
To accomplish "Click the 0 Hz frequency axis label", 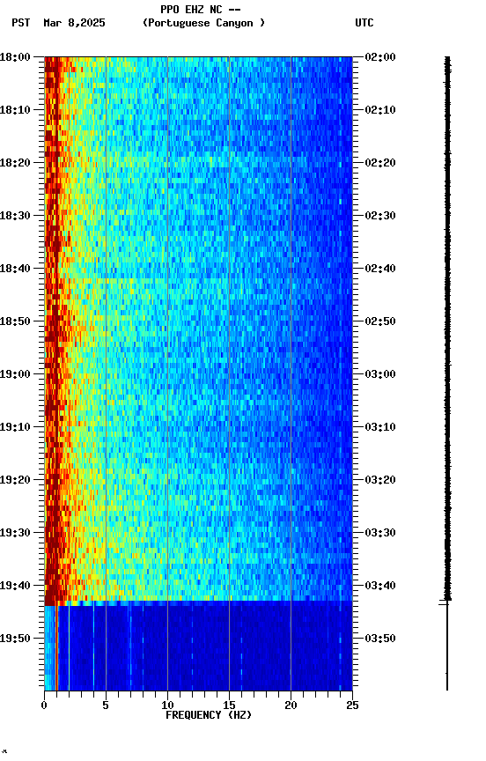I will (x=44, y=706).
